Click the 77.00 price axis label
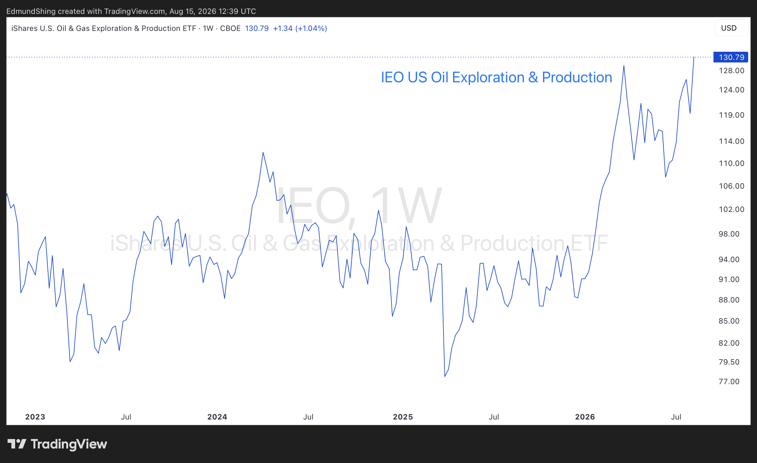757x463 pixels. [729, 382]
